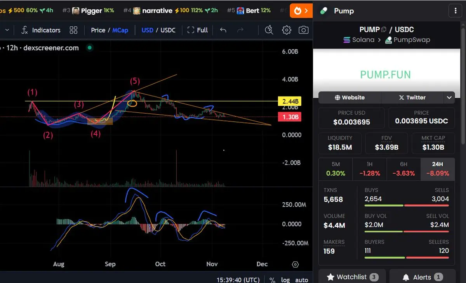Toggle percentage scale on chart
Image resolution: width=466 pixels, height=283 pixels.
(272, 280)
